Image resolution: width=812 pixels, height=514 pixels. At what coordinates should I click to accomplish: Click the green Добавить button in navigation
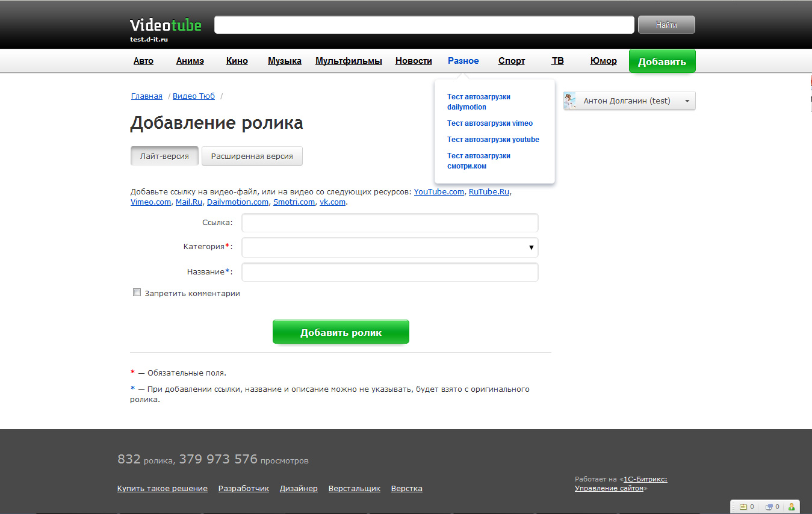tap(662, 61)
